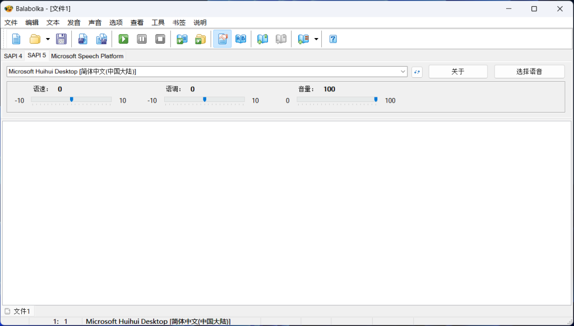Screen dimensions: 574x326
Task: Open the 文件 menu
Action: 11,22
